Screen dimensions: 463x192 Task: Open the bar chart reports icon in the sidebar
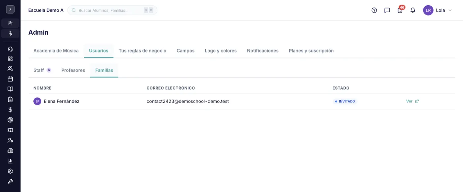pos(10,161)
